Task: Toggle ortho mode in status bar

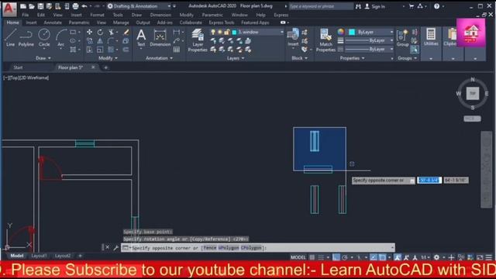Action: pyautogui.click(x=336, y=257)
